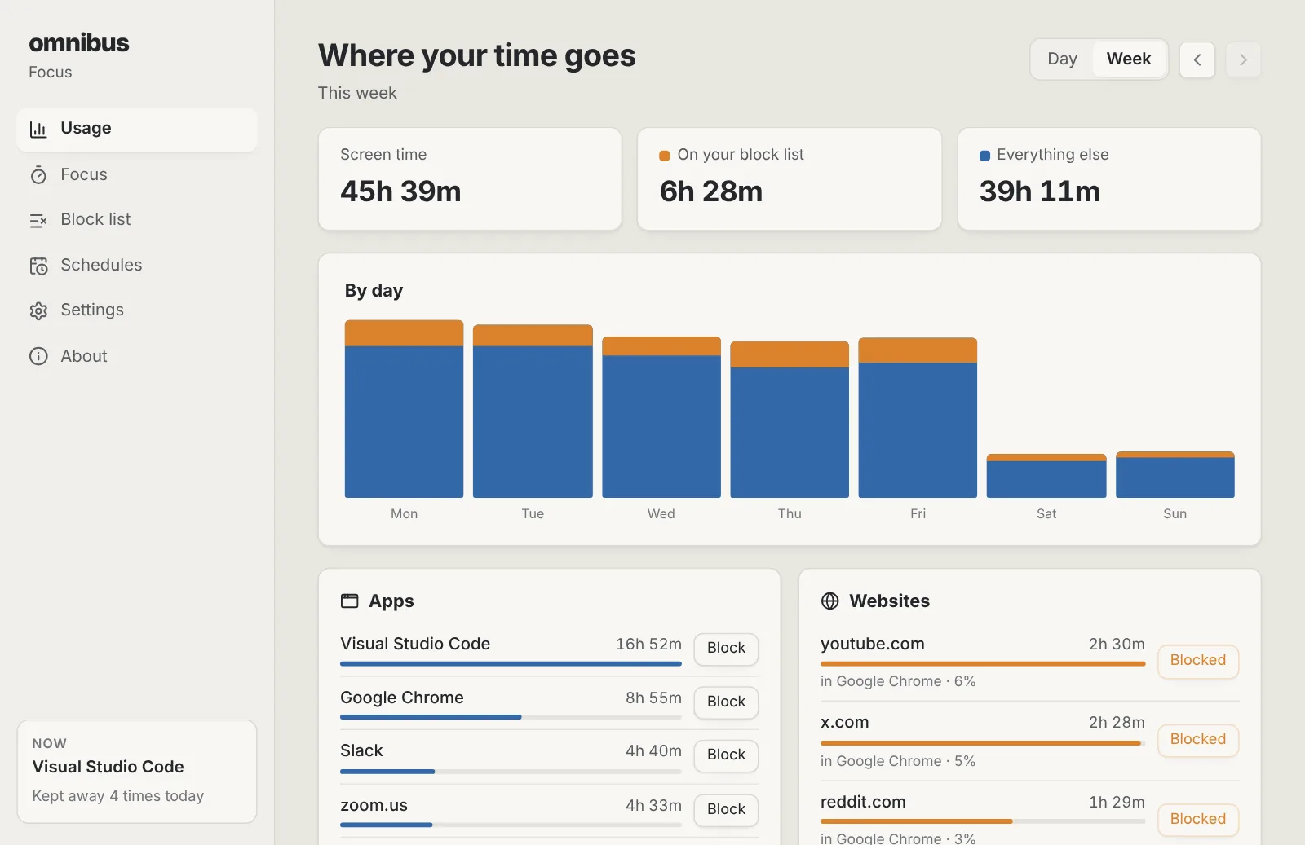
Task: Click the 'zoom.us' app row name
Action: click(x=374, y=805)
